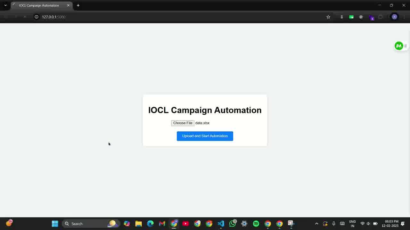The height and width of the screenshot is (230, 410).
Task: Show hidden system tray icons
Action: click(x=316, y=224)
